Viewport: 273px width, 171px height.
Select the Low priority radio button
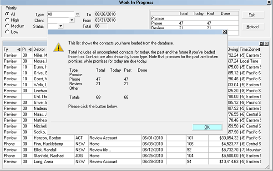coord(7,32)
